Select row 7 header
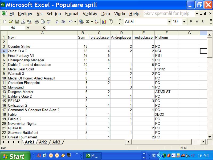213x160 pixels. coord(4,65)
